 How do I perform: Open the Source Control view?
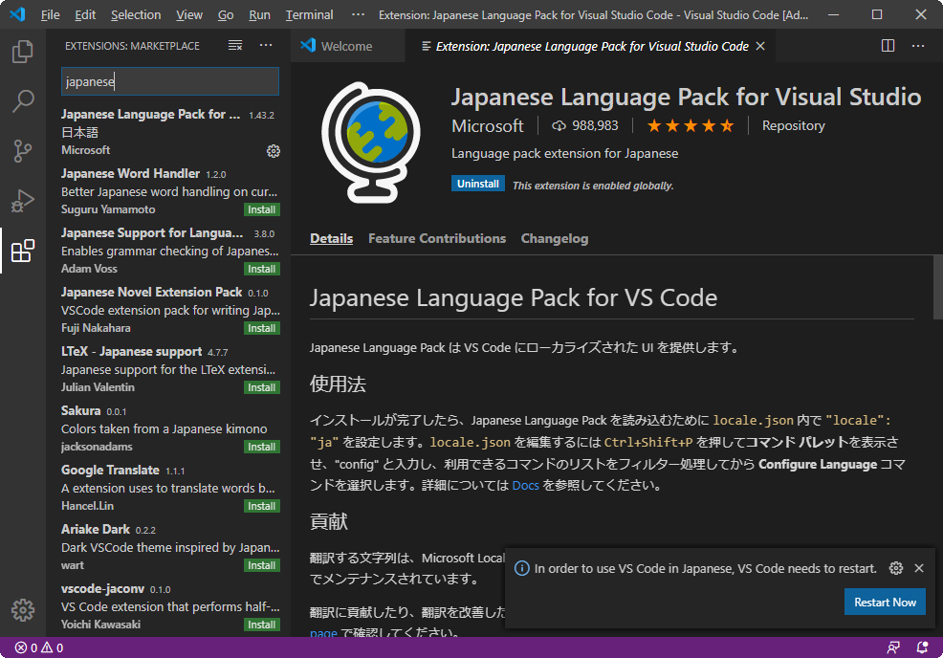(x=23, y=151)
